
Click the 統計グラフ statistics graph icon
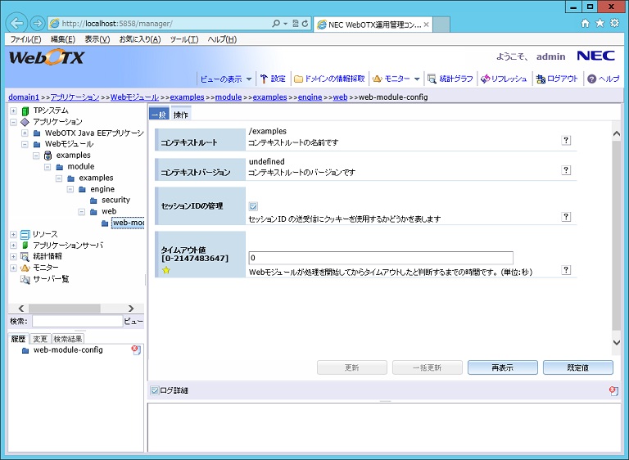click(x=432, y=79)
